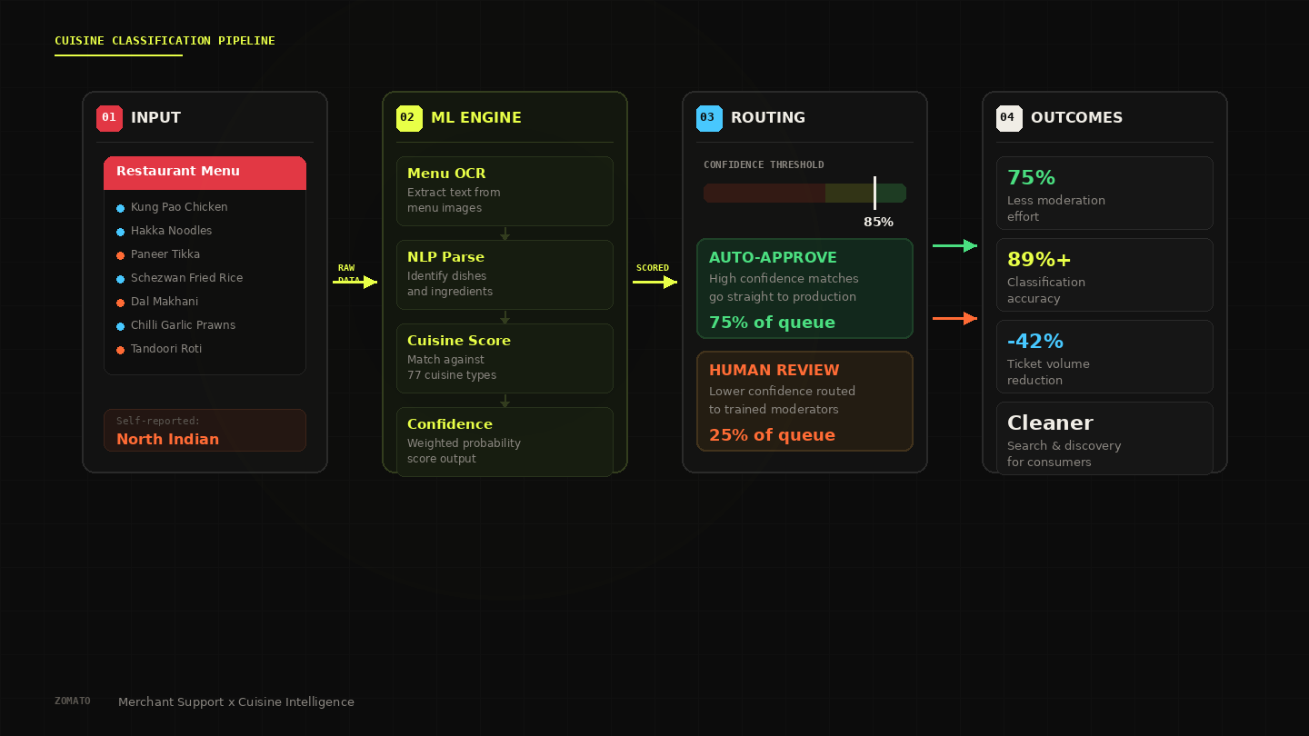Select the stage 02 ML ENGINE badge

click(x=409, y=118)
